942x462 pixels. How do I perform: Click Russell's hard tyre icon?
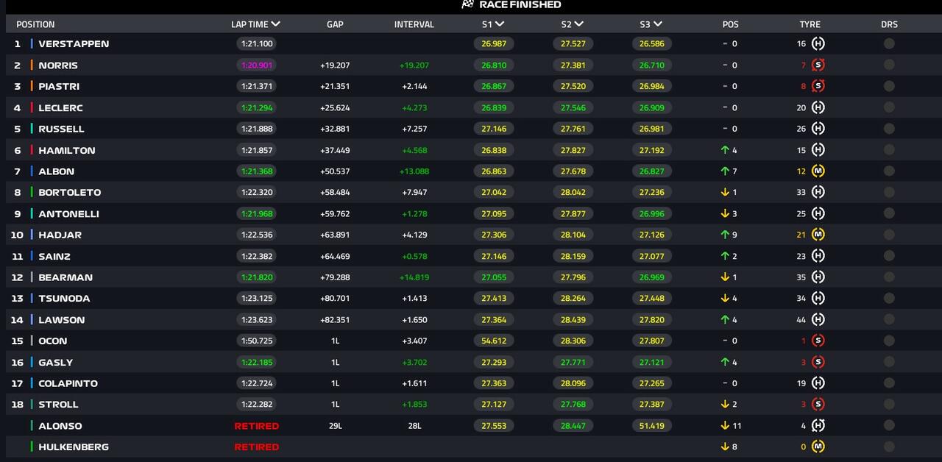(818, 129)
